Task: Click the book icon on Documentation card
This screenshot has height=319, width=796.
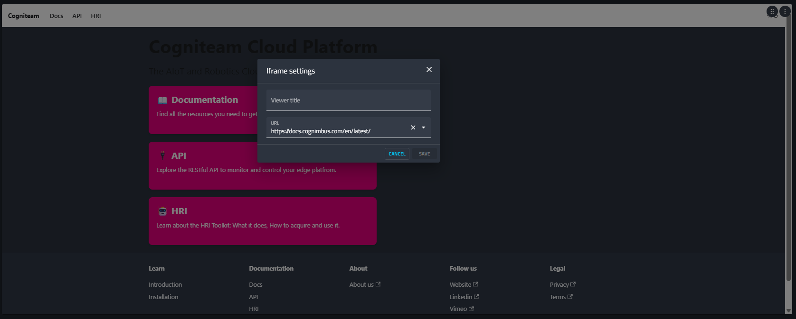Action: click(163, 100)
